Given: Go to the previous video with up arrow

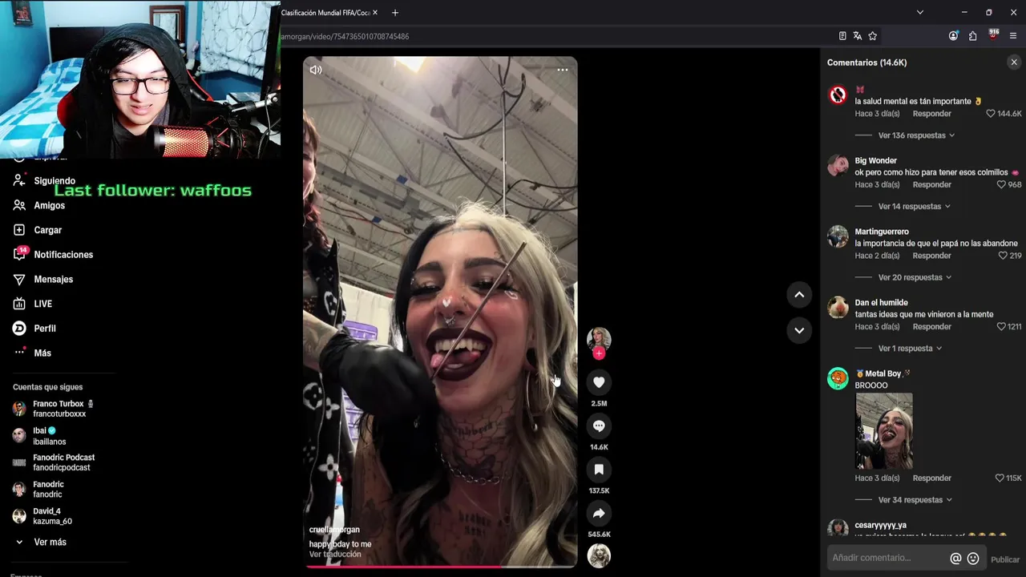Looking at the screenshot, I should click(x=799, y=295).
